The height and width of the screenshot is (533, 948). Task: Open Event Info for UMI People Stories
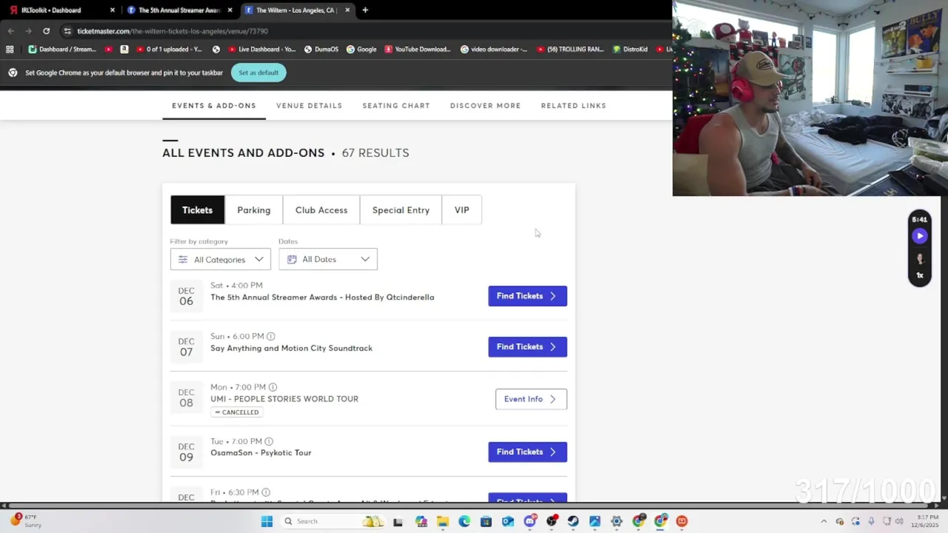point(531,399)
